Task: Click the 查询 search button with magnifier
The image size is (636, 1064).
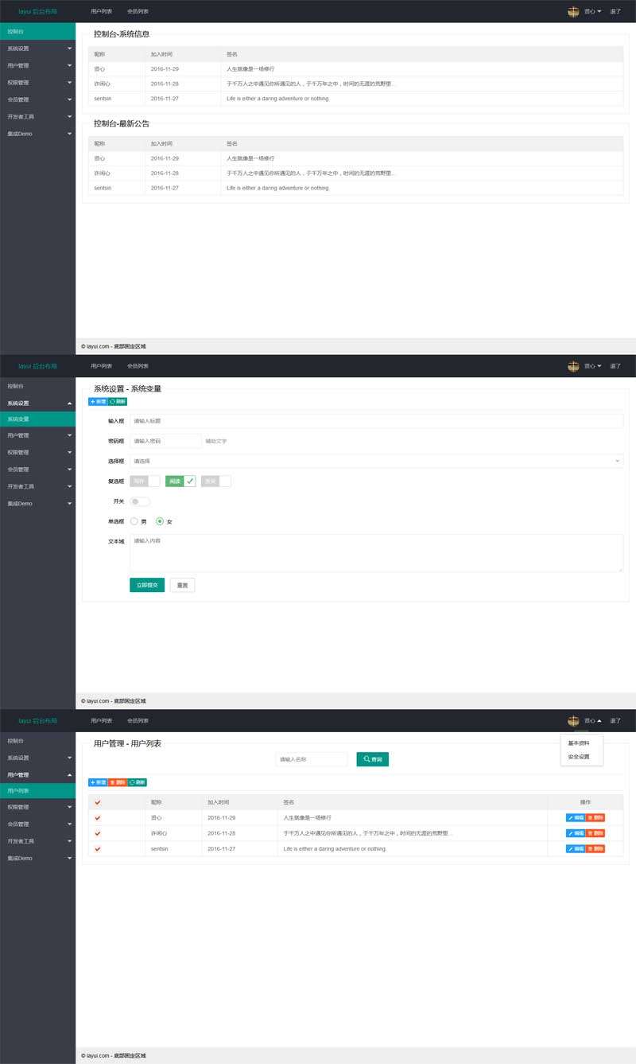Action: tap(372, 759)
